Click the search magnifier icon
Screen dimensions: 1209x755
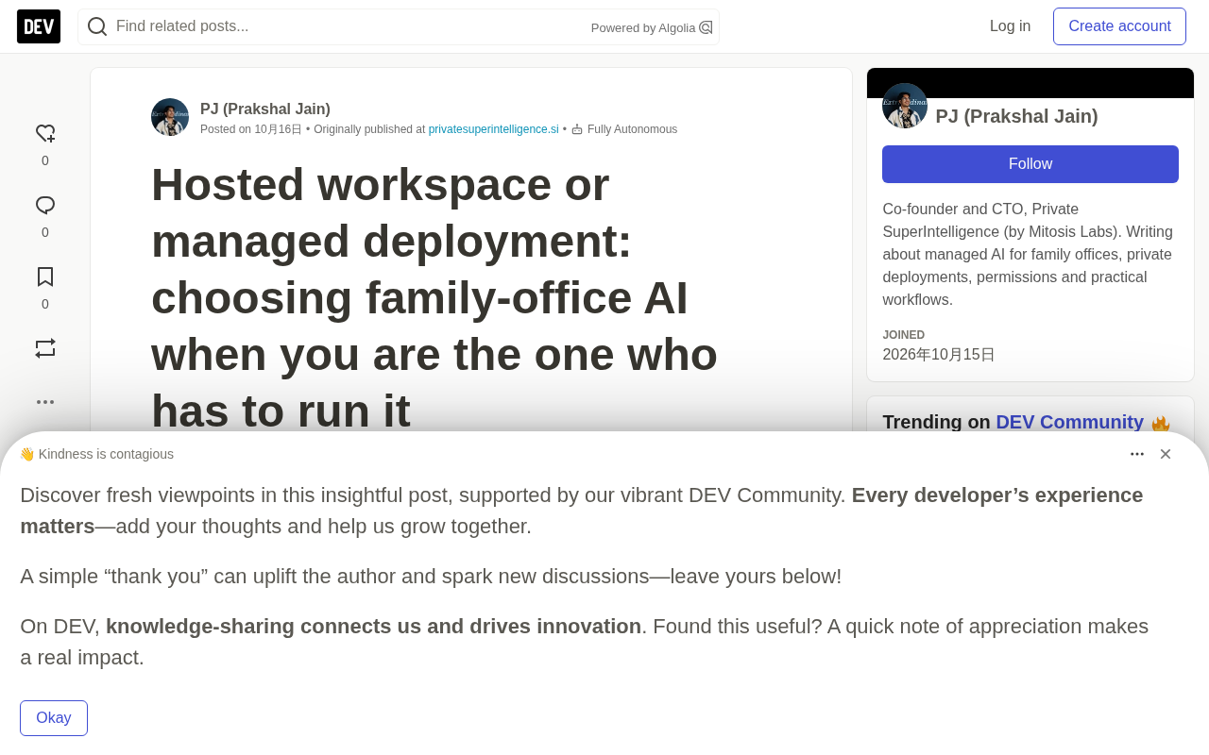click(97, 26)
